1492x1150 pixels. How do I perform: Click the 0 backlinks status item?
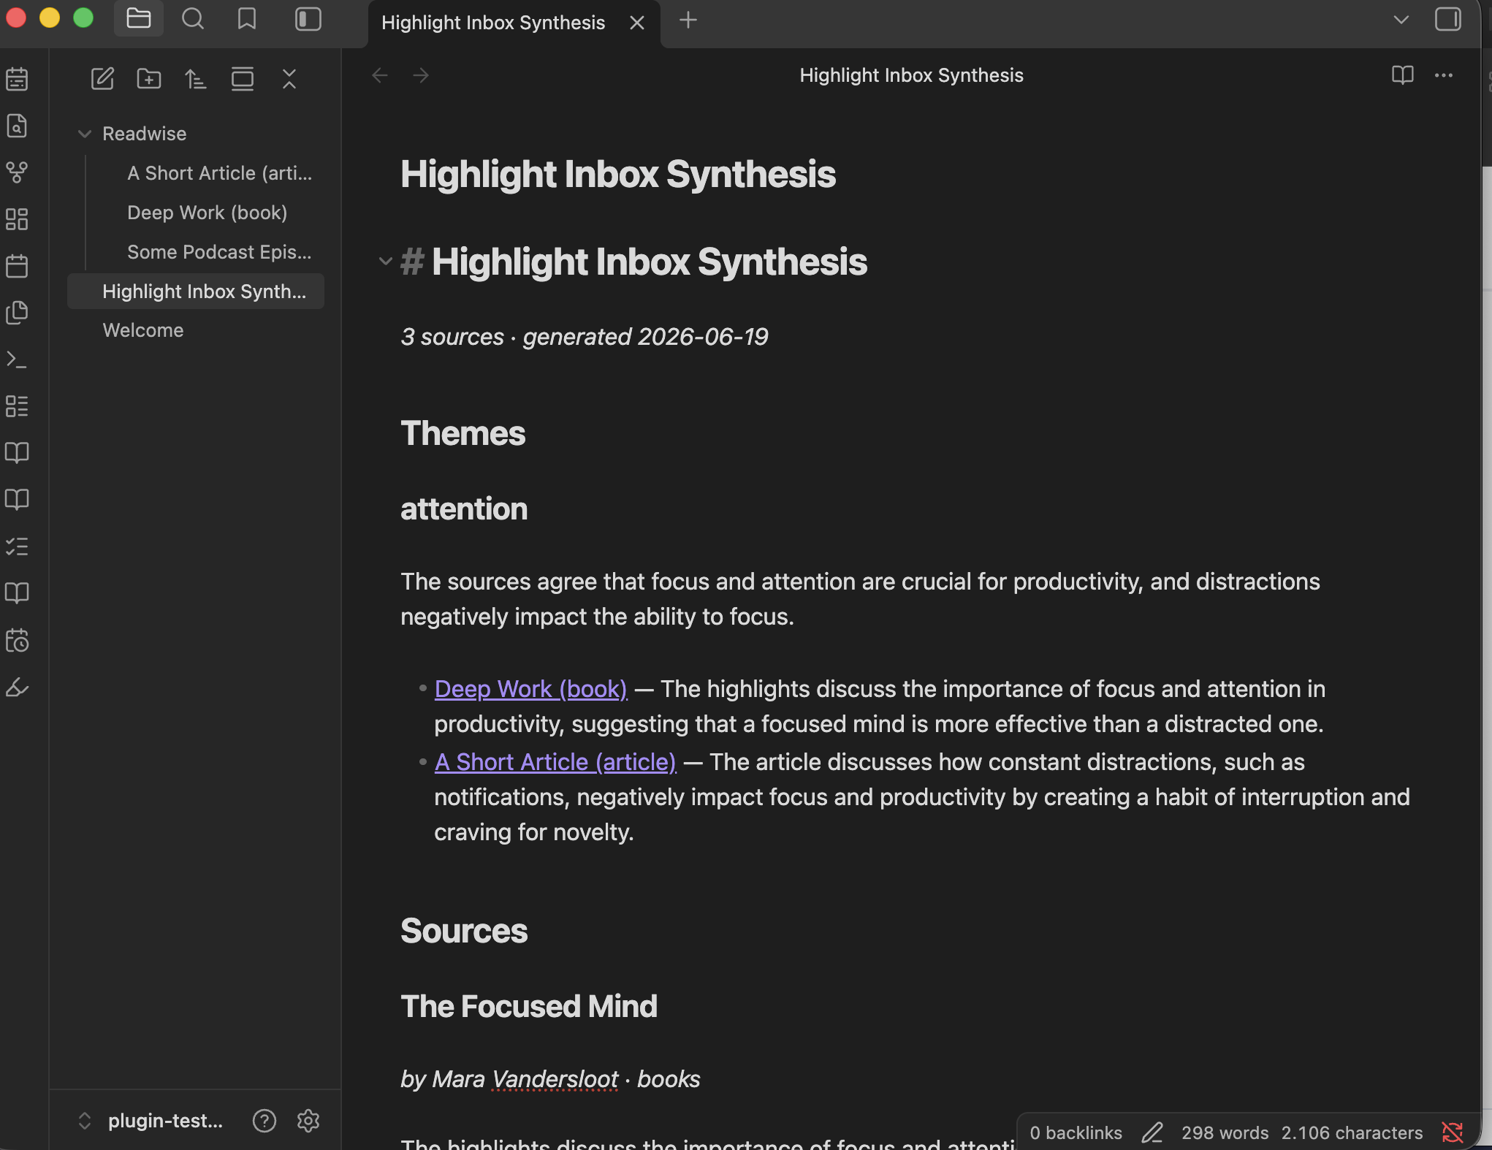pyautogui.click(x=1076, y=1132)
